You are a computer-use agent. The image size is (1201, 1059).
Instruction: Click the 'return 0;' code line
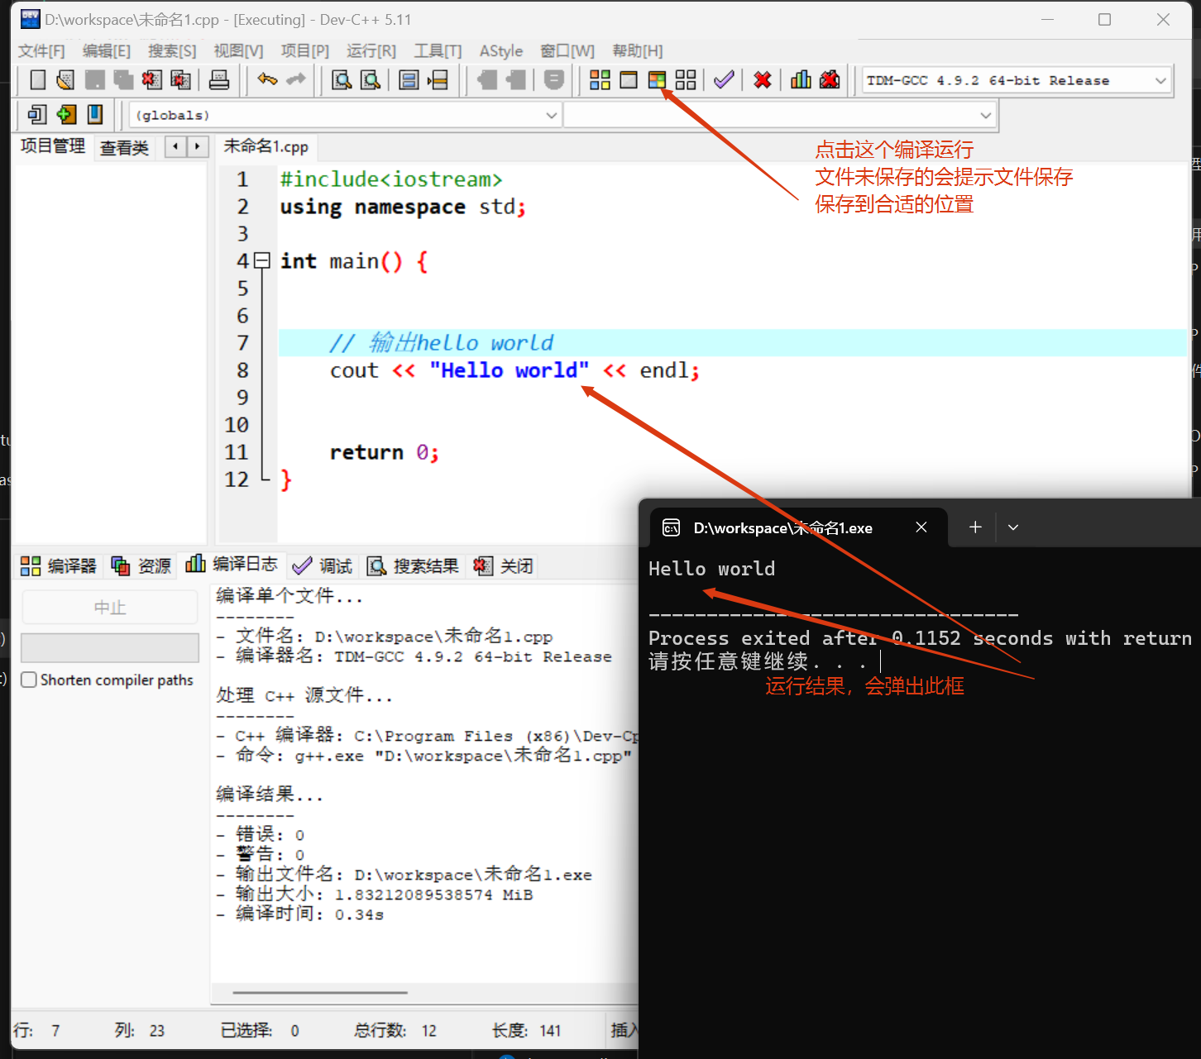tap(384, 452)
